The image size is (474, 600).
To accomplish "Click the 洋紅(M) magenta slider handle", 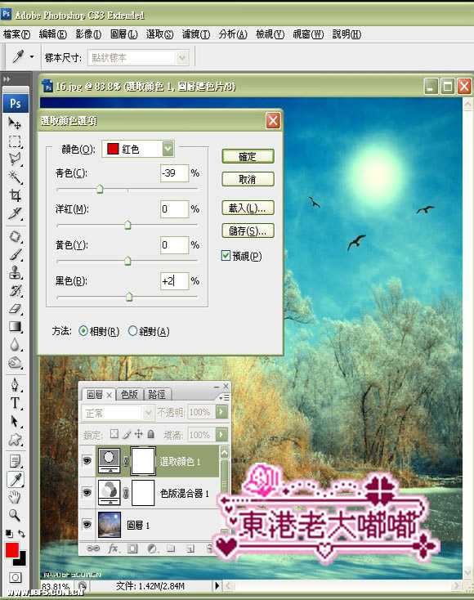I will [x=127, y=225].
